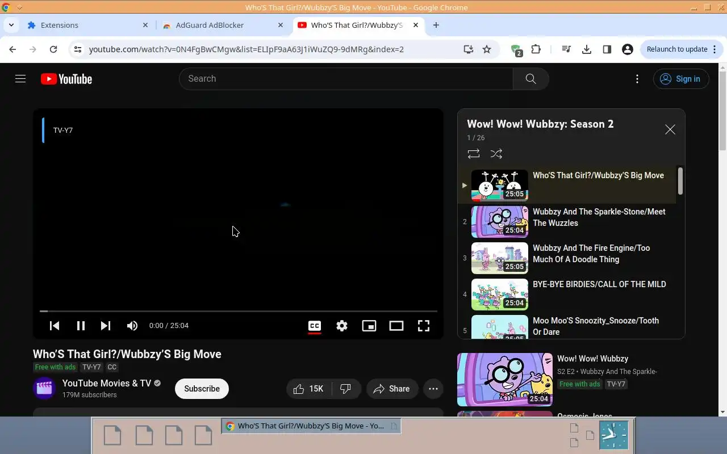Switch to theater mode

396,326
